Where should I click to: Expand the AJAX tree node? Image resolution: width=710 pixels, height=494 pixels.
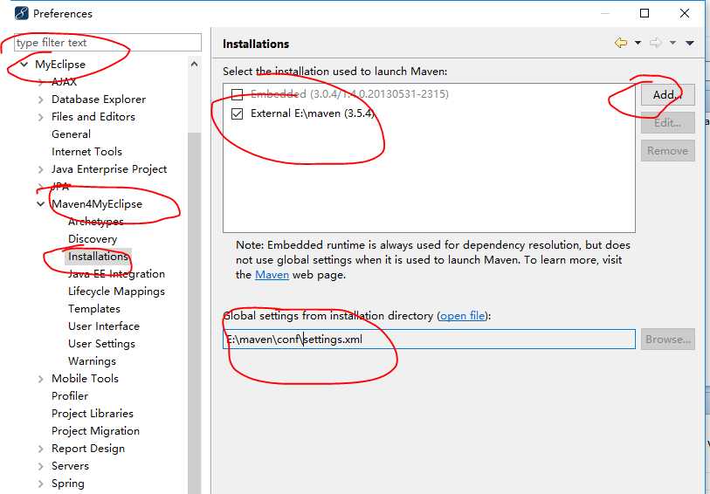point(41,82)
